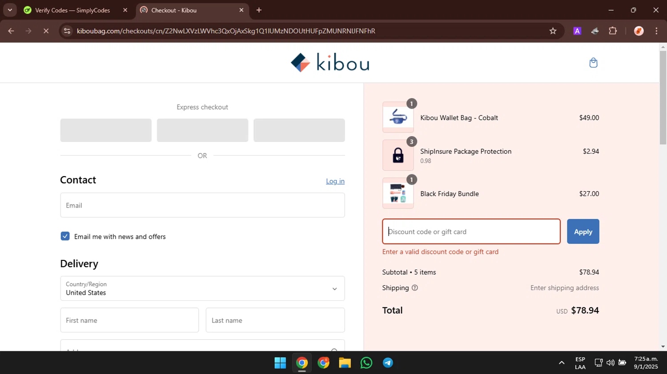
Task: Click the browser address bar URL
Action: (x=226, y=31)
